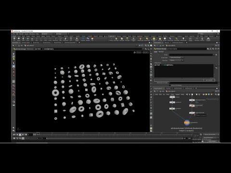
Task: Add a Spot Light from shelf
Action: coord(122,39)
